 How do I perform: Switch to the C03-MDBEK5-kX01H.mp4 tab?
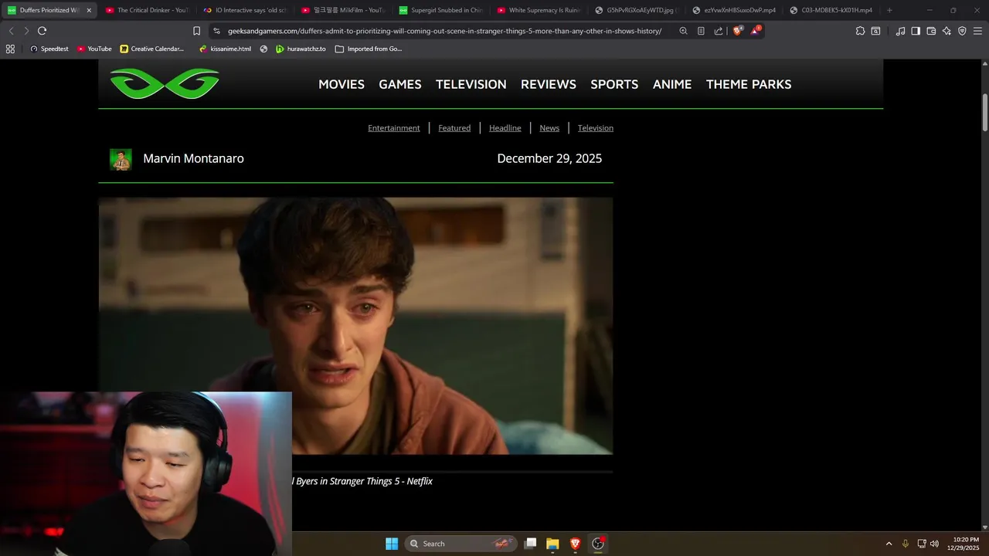point(832,10)
